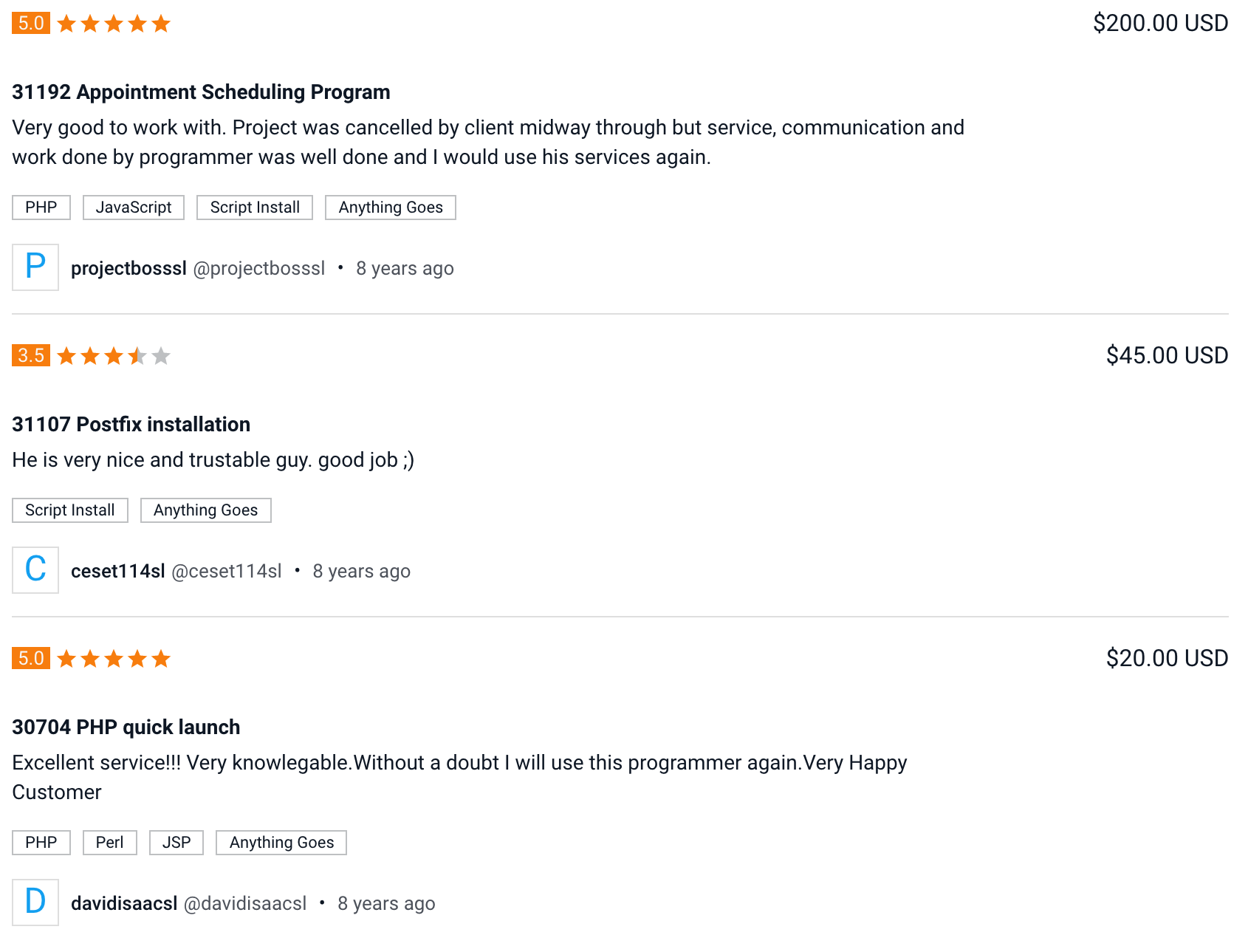Image resolution: width=1248 pixels, height=935 pixels.
Task: Open davidisaacsl profile name
Action: 124,903
